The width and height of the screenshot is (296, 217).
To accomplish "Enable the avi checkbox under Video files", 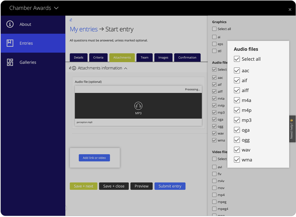I will click(214, 167).
